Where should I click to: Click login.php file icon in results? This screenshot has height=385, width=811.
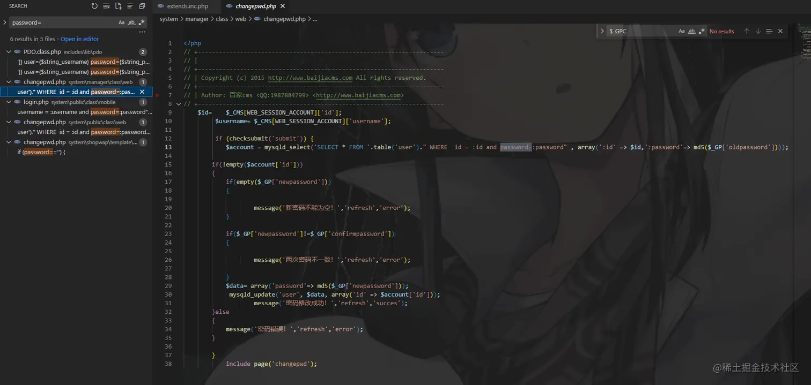click(18, 102)
